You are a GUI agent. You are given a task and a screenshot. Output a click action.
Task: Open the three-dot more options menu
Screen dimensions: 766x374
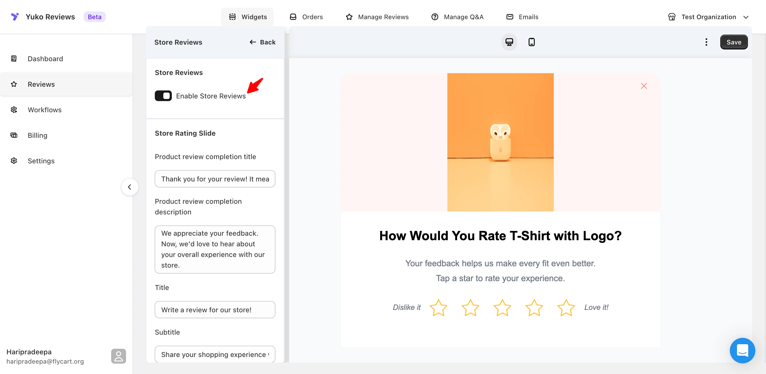[x=706, y=42]
